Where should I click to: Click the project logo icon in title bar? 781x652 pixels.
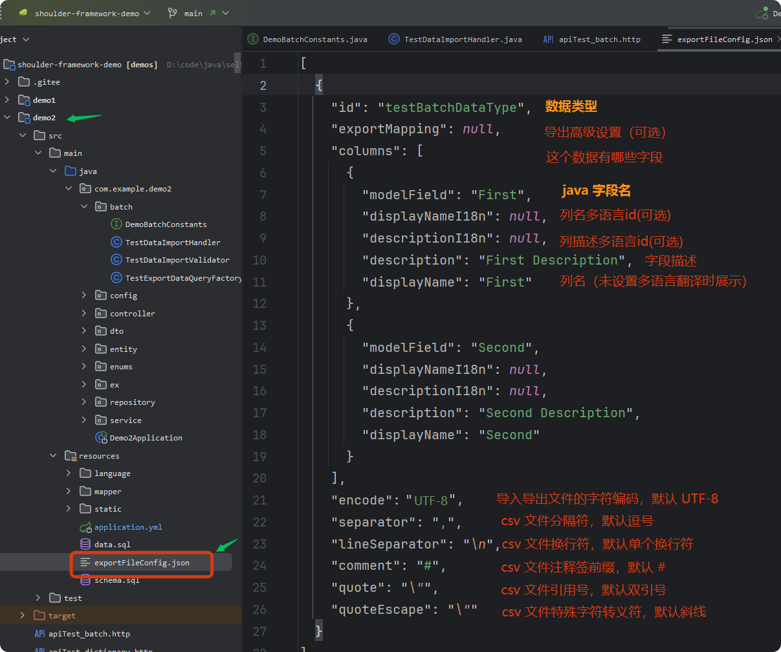tap(23, 13)
